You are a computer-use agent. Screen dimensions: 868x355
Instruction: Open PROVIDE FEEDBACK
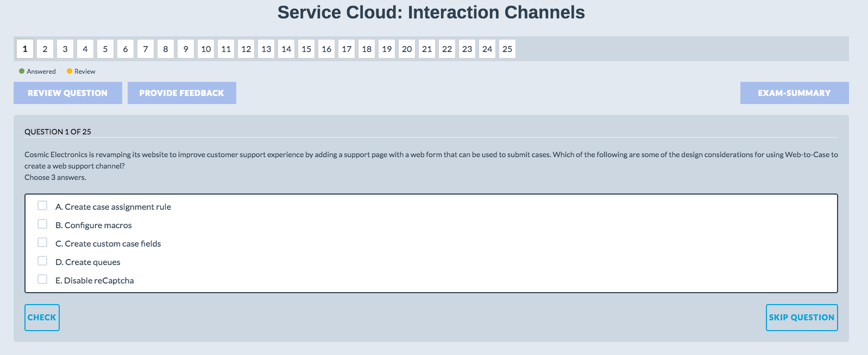182,93
